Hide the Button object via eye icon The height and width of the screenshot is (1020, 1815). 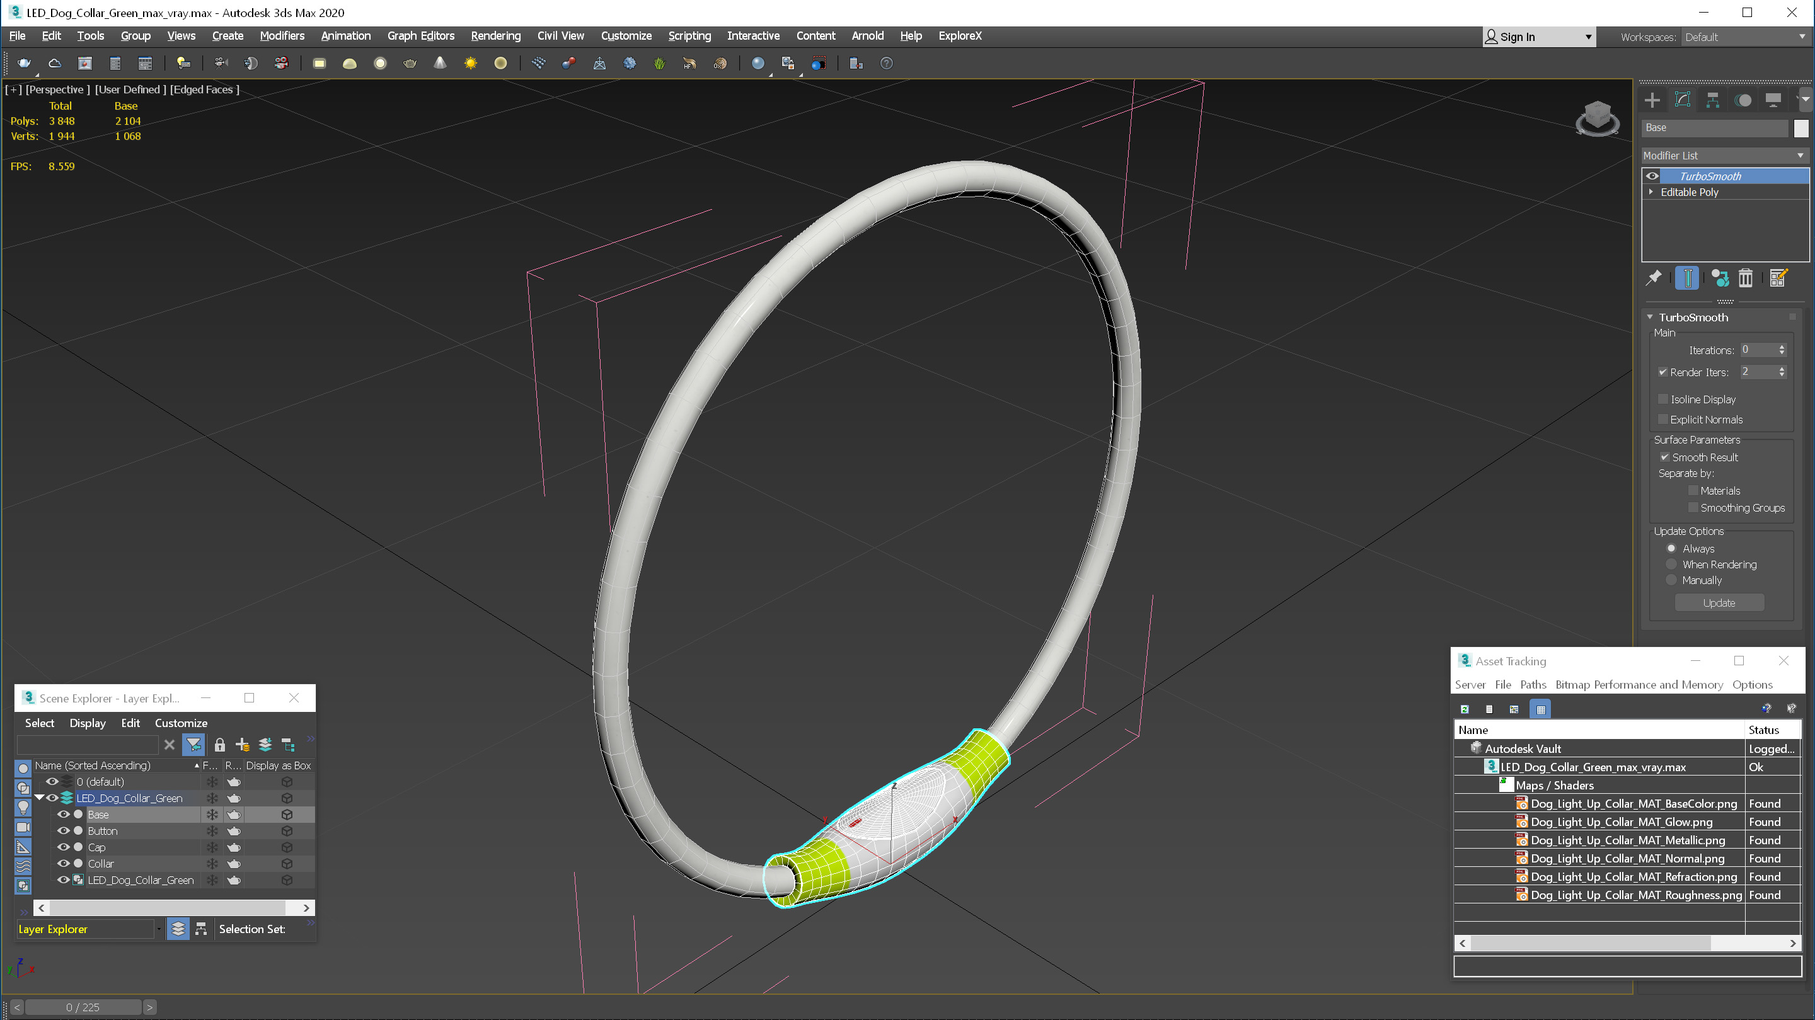(63, 831)
